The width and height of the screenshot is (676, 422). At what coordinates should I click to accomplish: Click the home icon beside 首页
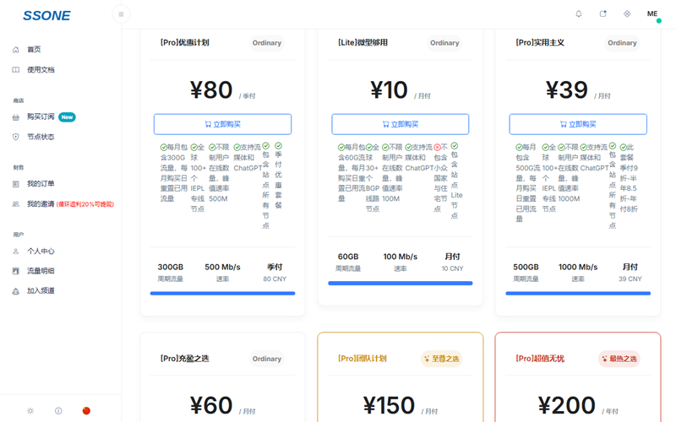click(15, 50)
